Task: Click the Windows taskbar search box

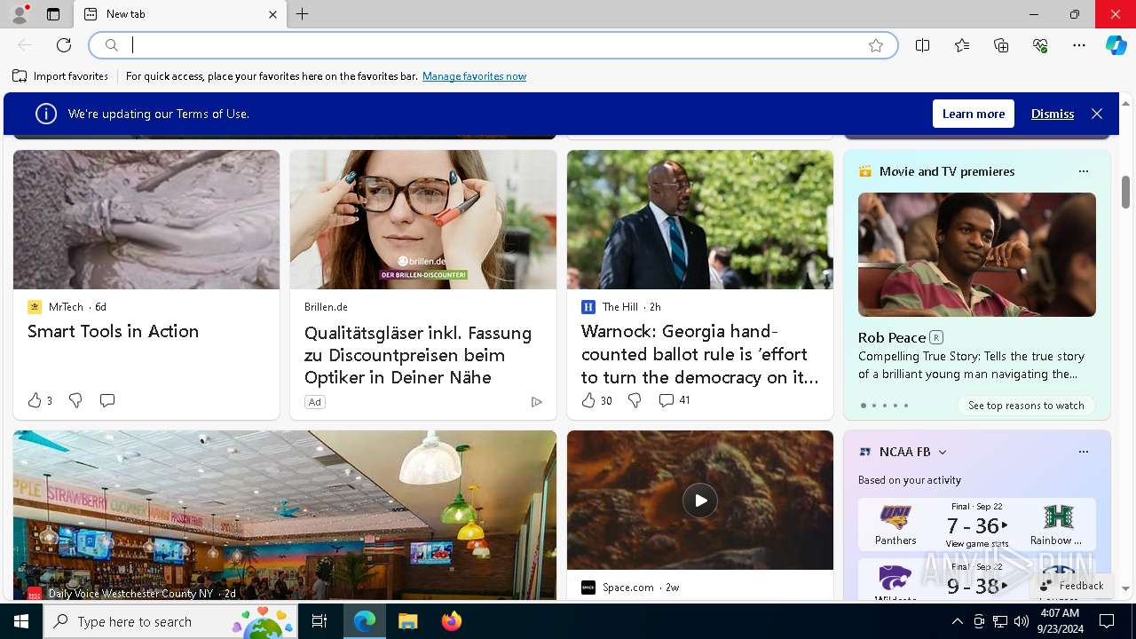Action: tap(170, 621)
